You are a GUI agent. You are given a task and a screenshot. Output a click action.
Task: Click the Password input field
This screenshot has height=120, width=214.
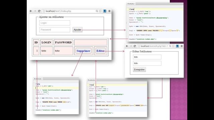55,30
